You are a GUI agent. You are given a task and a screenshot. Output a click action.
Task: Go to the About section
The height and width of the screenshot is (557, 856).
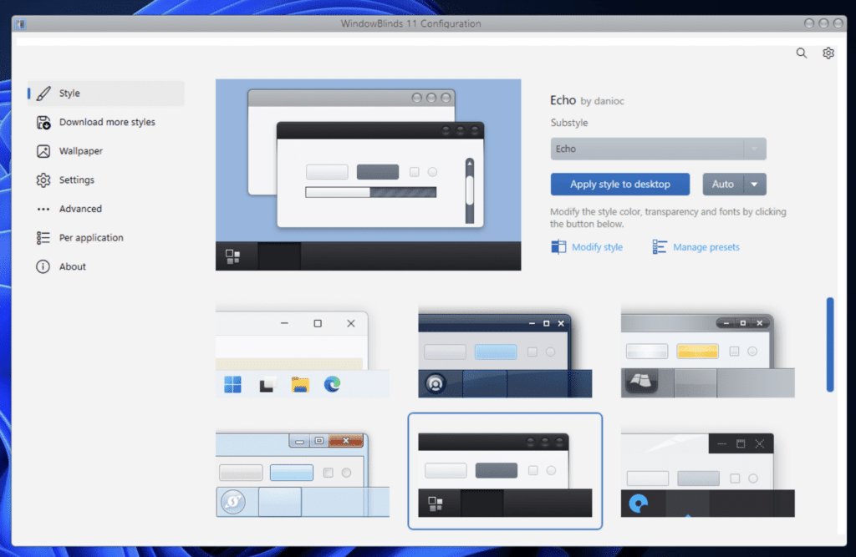72,266
